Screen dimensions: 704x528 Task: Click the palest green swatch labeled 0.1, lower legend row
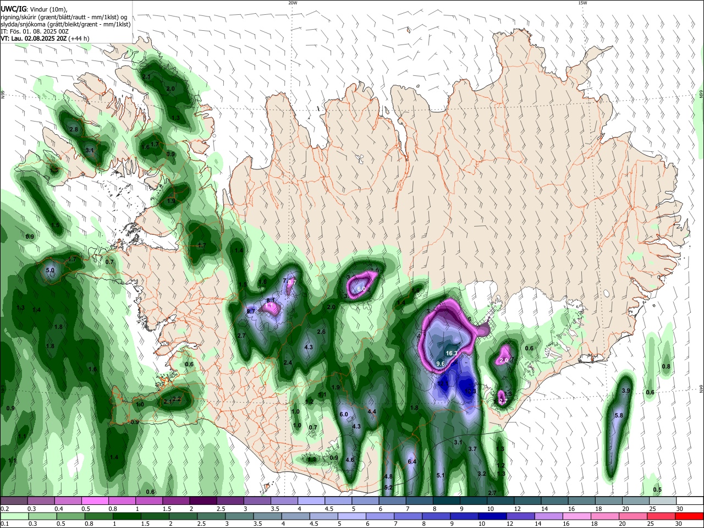14,516
